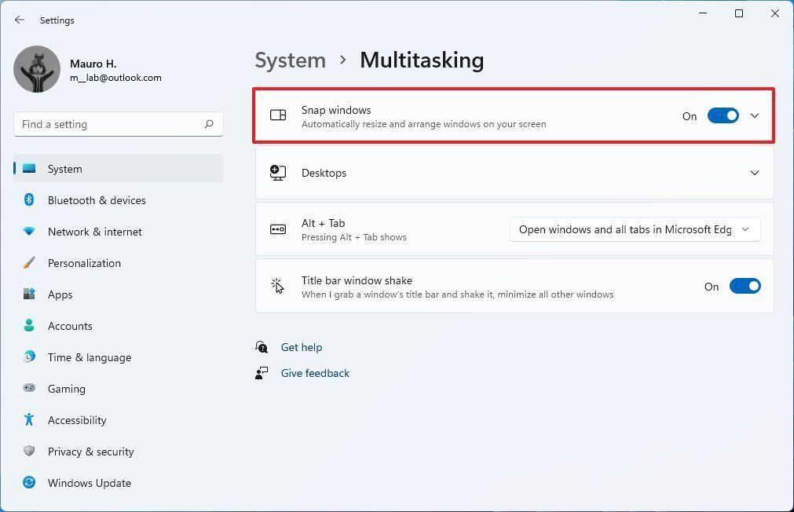Click the back arrow in Settings
Viewport: 794px width, 512px height.
point(19,20)
